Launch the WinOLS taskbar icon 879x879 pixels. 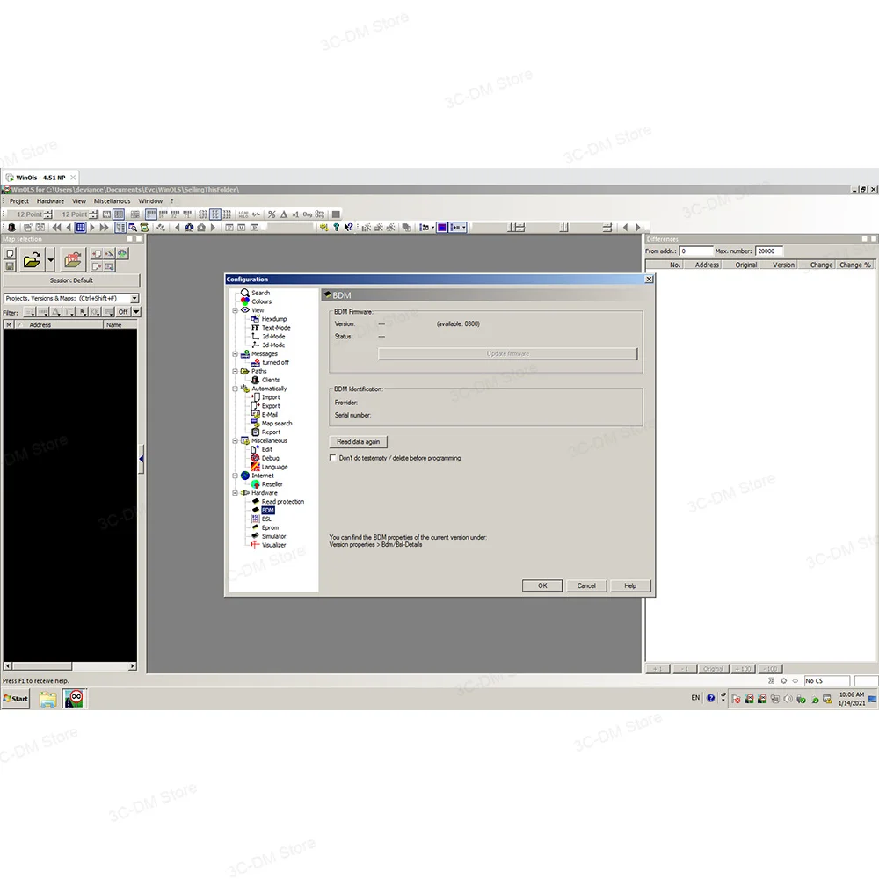point(75,698)
